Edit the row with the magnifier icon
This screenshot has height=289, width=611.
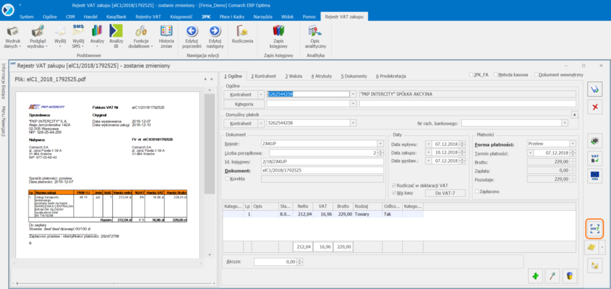[x=553, y=276]
